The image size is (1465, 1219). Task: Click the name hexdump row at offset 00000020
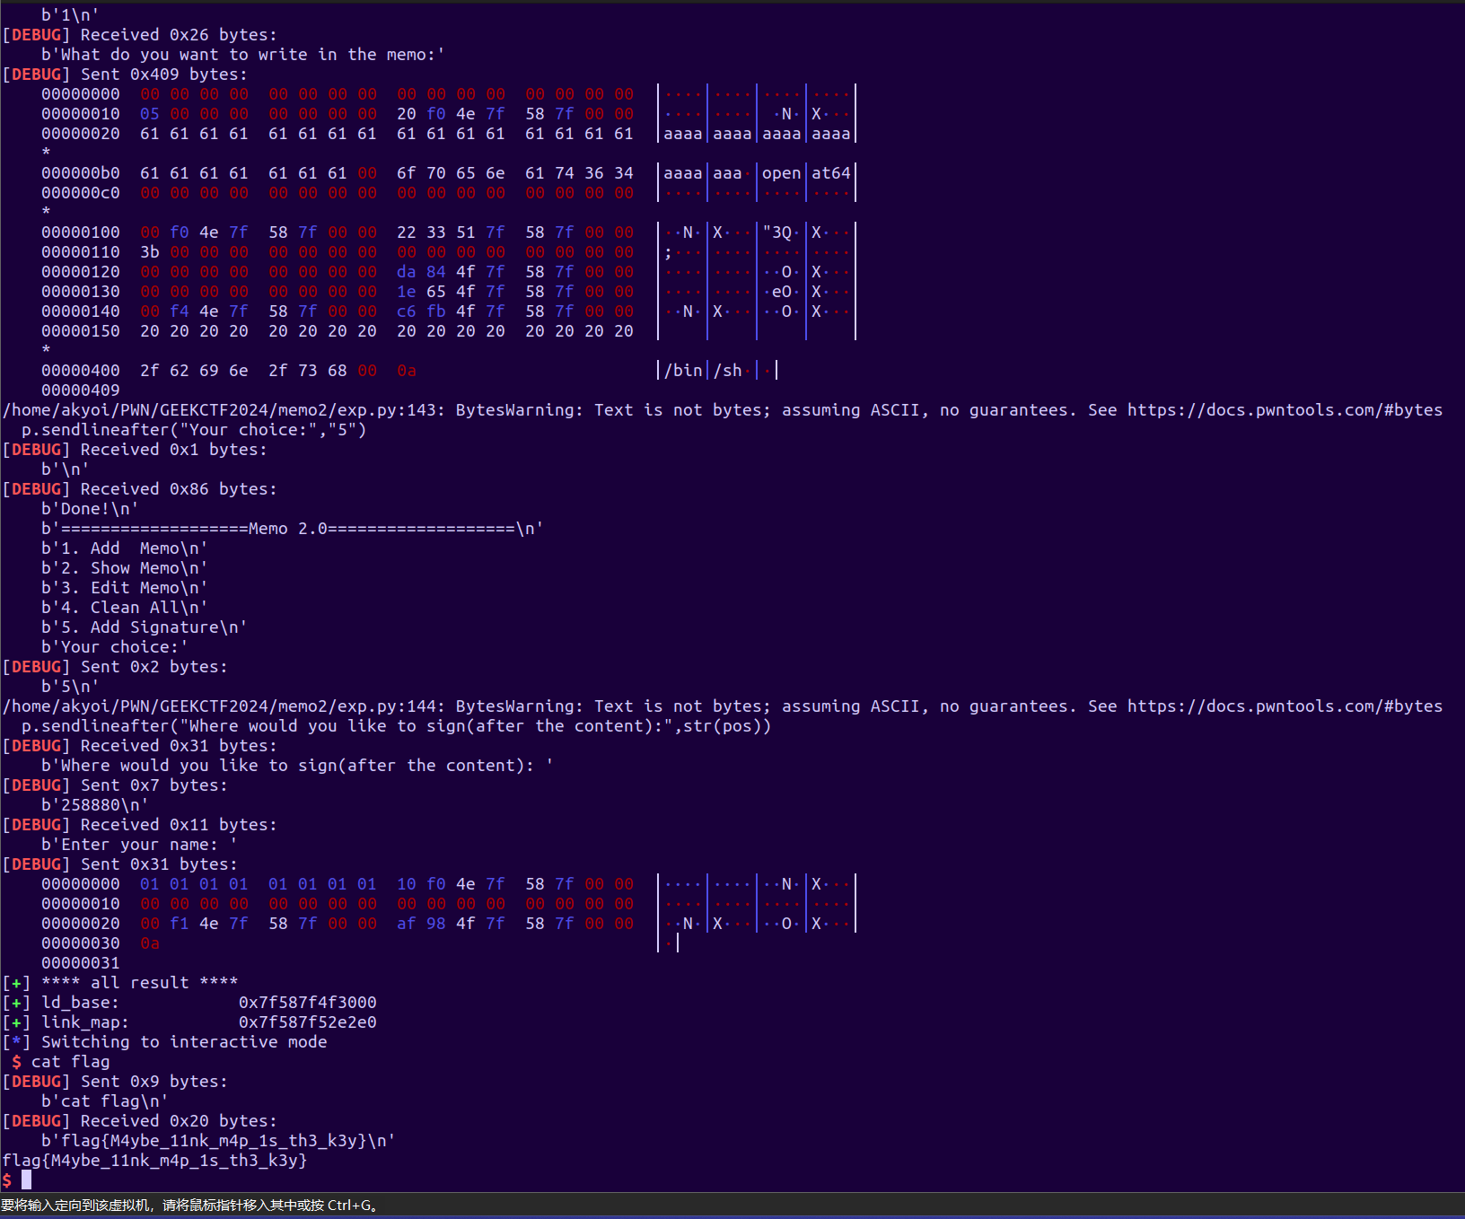(x=448, y=923)
